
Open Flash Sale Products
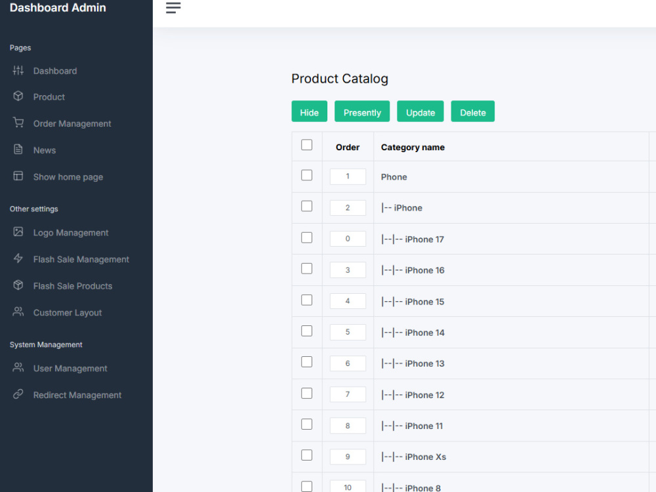73,287
